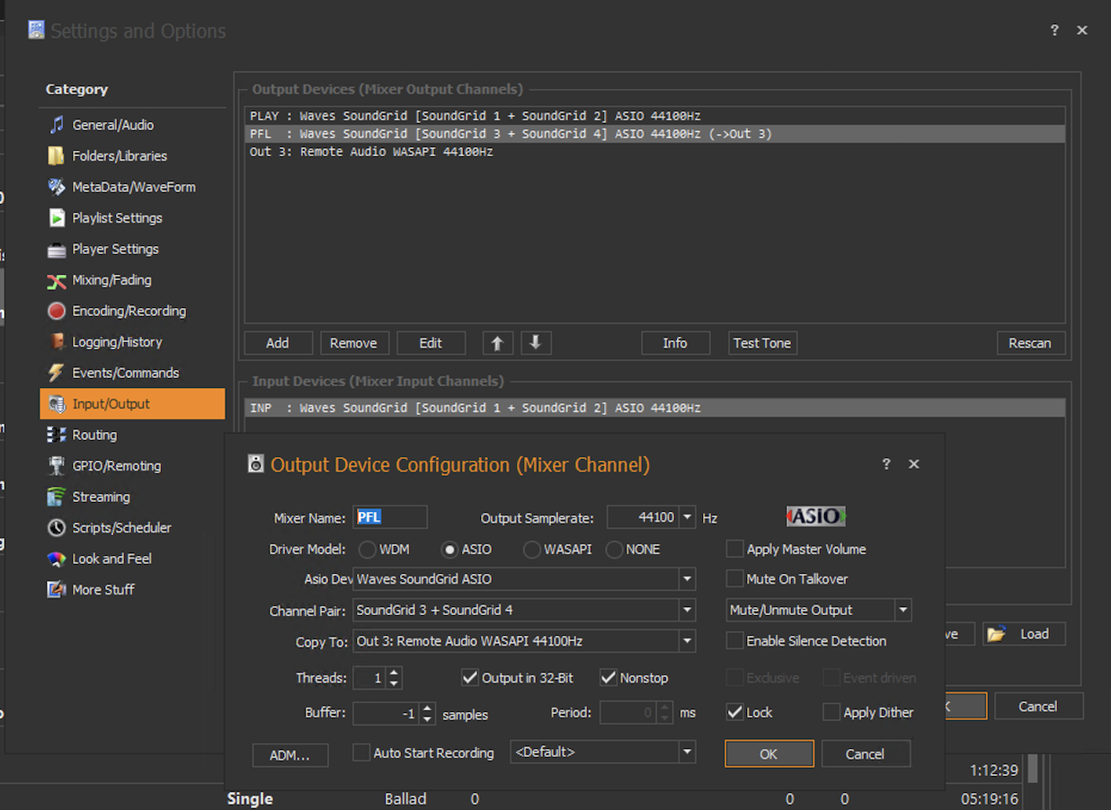Click the ADM... button
Image resolution: width=1111 pixels, height=810 pixels.
coord(289,755)
